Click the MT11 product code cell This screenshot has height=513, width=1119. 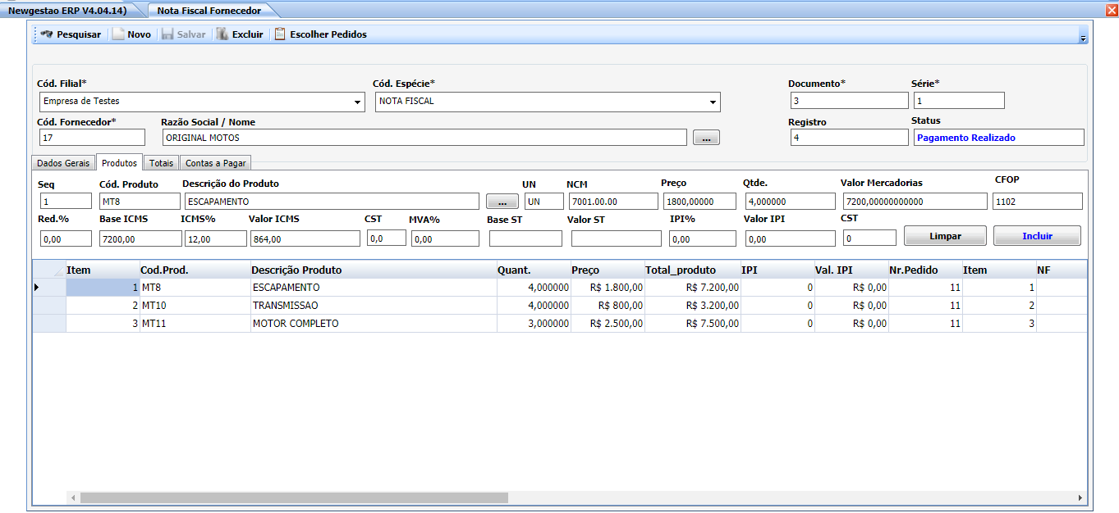pos(195,324)
